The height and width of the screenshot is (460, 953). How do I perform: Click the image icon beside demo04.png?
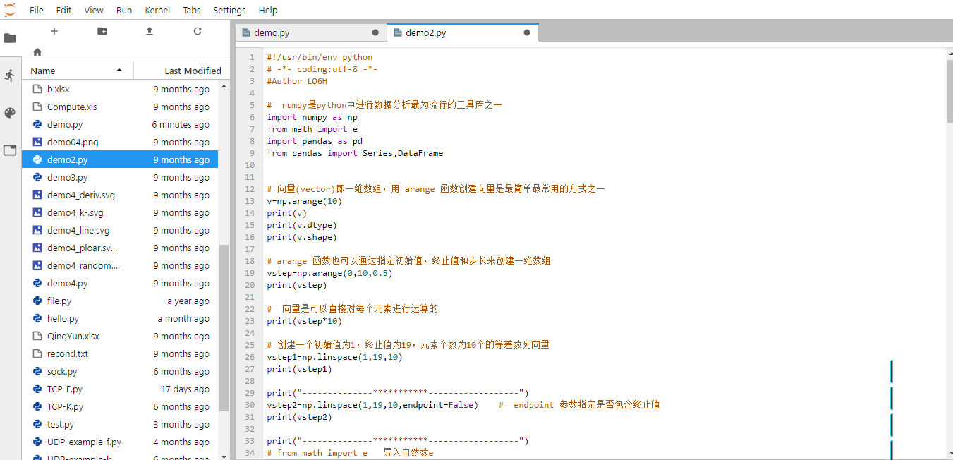pos(37,142)
